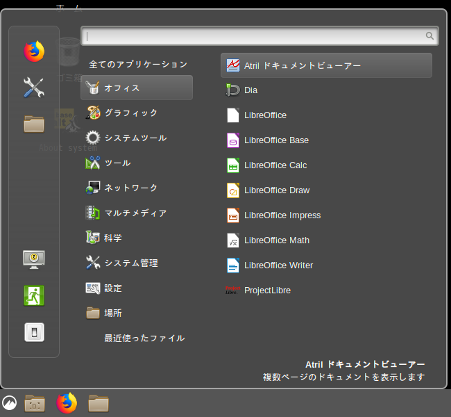Select the 場所 category
Image resolution: width=451 pixels, height=417 pixels.
click(137, 313)
